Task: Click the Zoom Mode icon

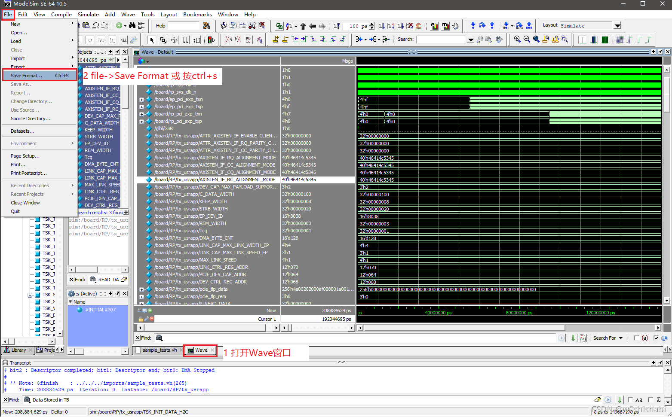Action: 163,40
